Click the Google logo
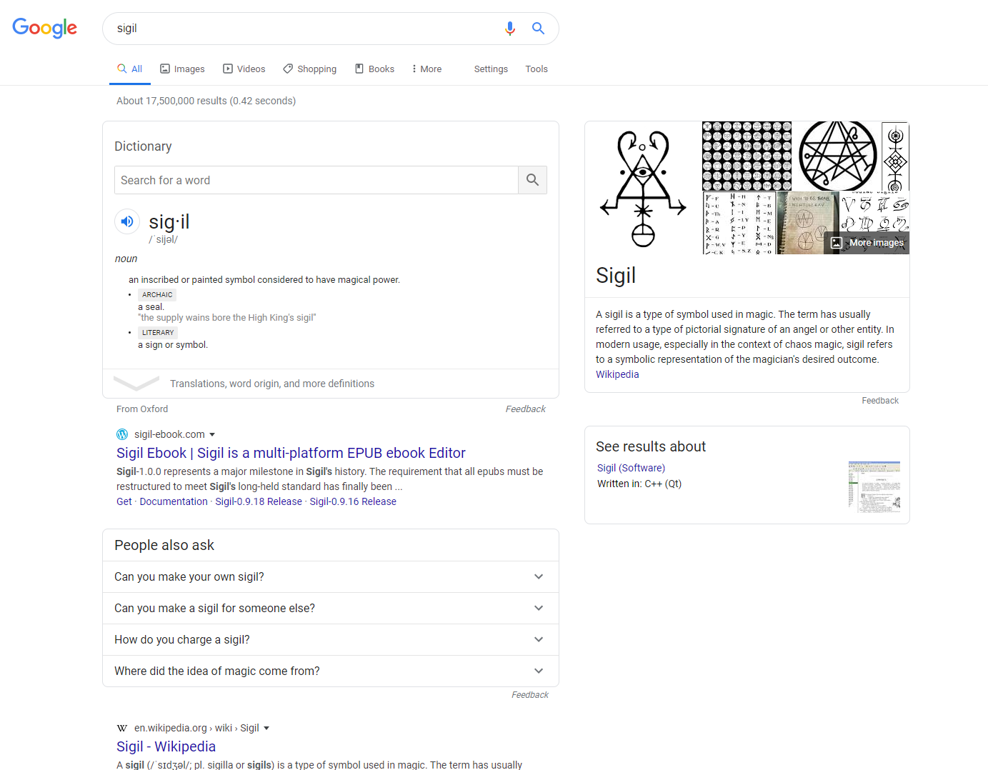Screen dimensions: 988x770 (x=44, y=28)
